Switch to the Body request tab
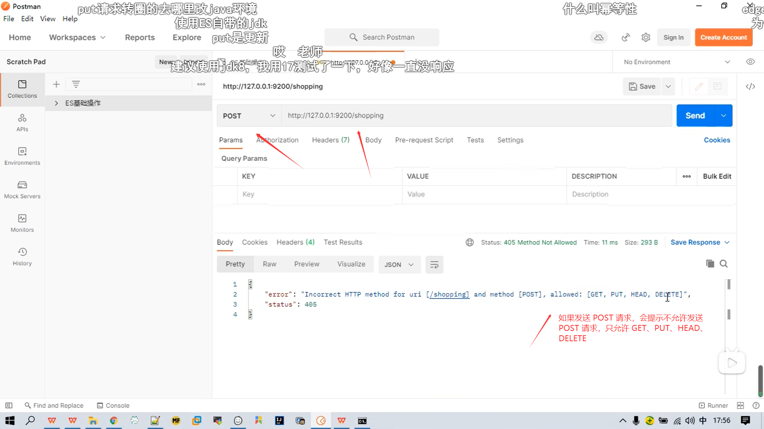Viewport: 764px width, 429px height. click(373, 140)
